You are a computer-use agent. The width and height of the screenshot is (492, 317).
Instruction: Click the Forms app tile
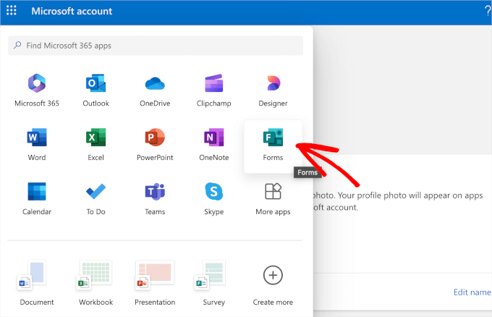[273, 145]
